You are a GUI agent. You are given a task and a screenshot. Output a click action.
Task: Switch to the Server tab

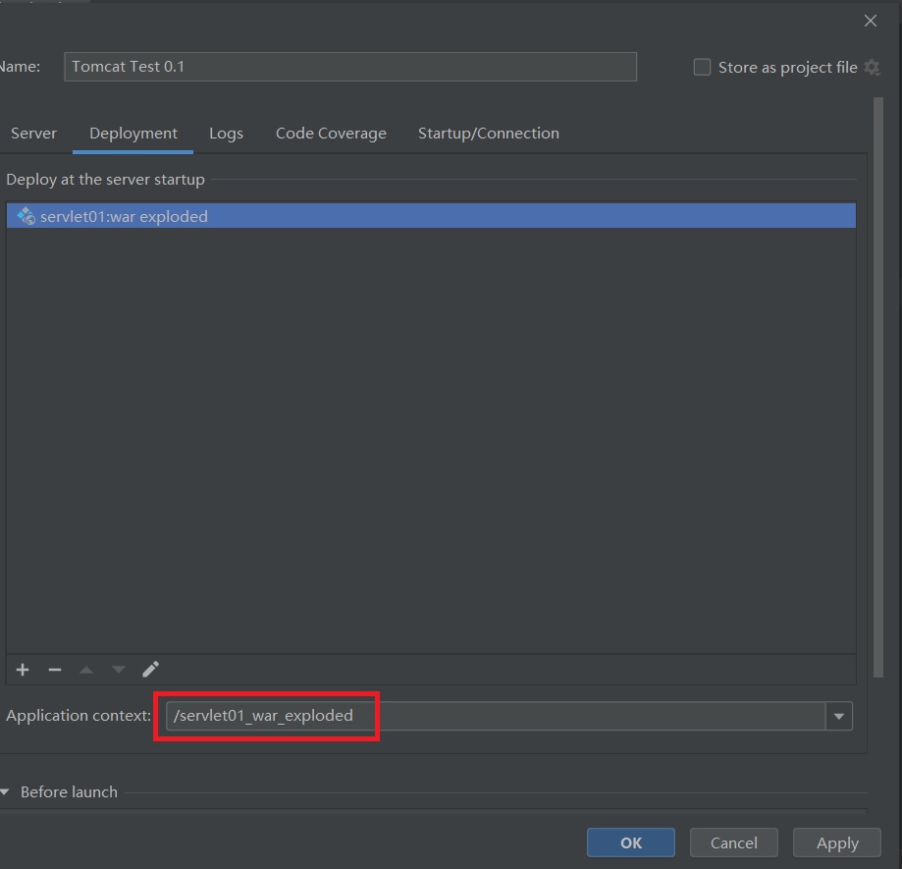click(34, 134)
